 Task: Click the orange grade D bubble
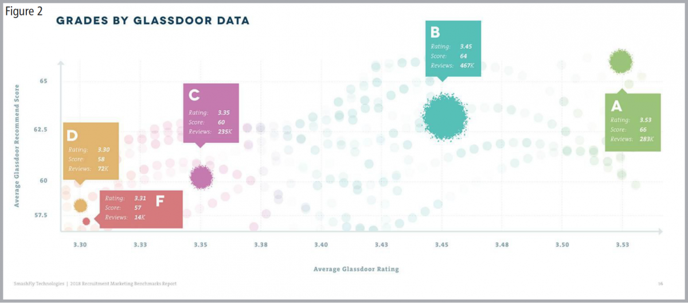[x=80, y=205]
